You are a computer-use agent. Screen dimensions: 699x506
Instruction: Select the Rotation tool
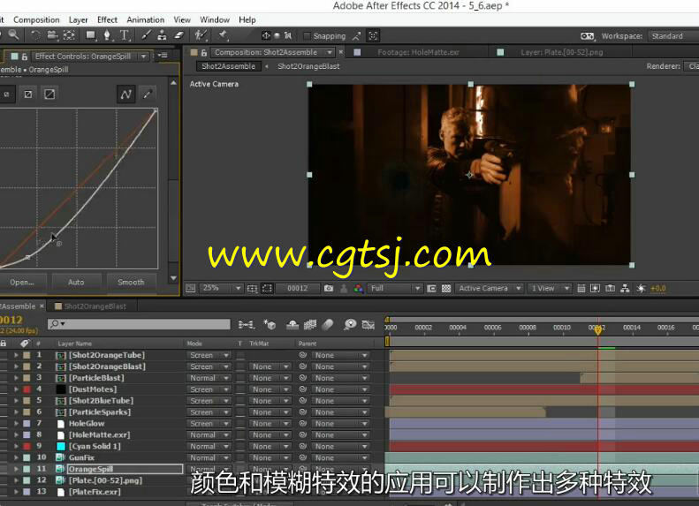(35, 35)
